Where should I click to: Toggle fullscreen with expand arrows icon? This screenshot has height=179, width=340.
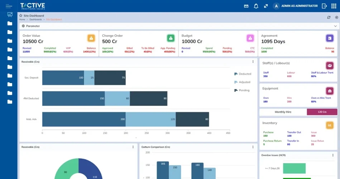pos(266,6)
